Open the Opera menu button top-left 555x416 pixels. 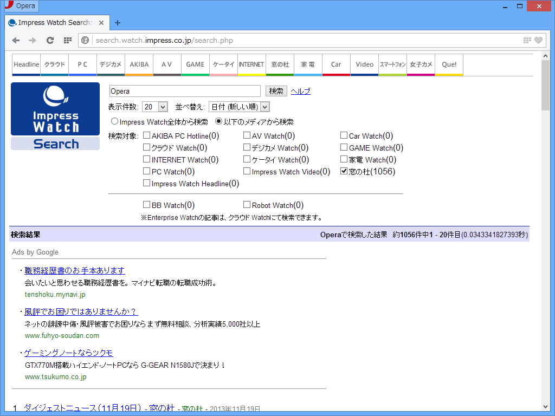(21, 6)
